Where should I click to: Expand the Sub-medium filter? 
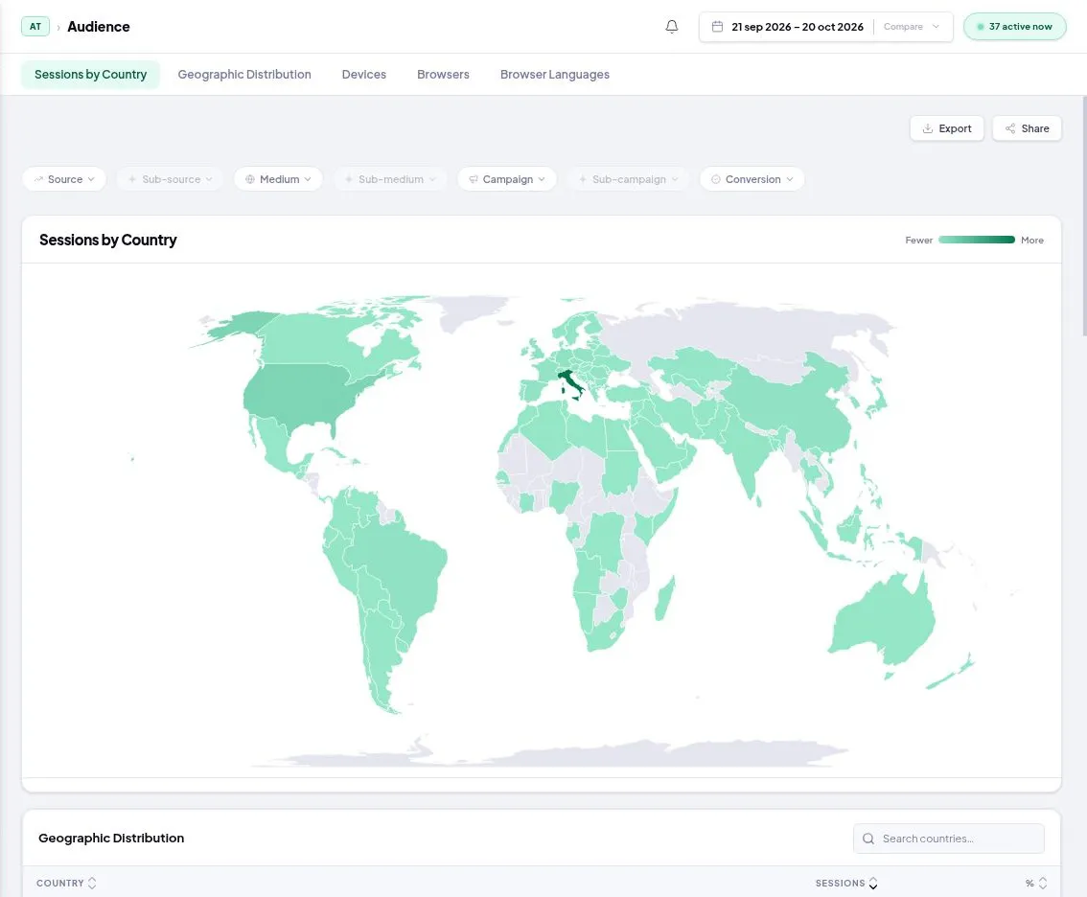(x=390, y=179)
